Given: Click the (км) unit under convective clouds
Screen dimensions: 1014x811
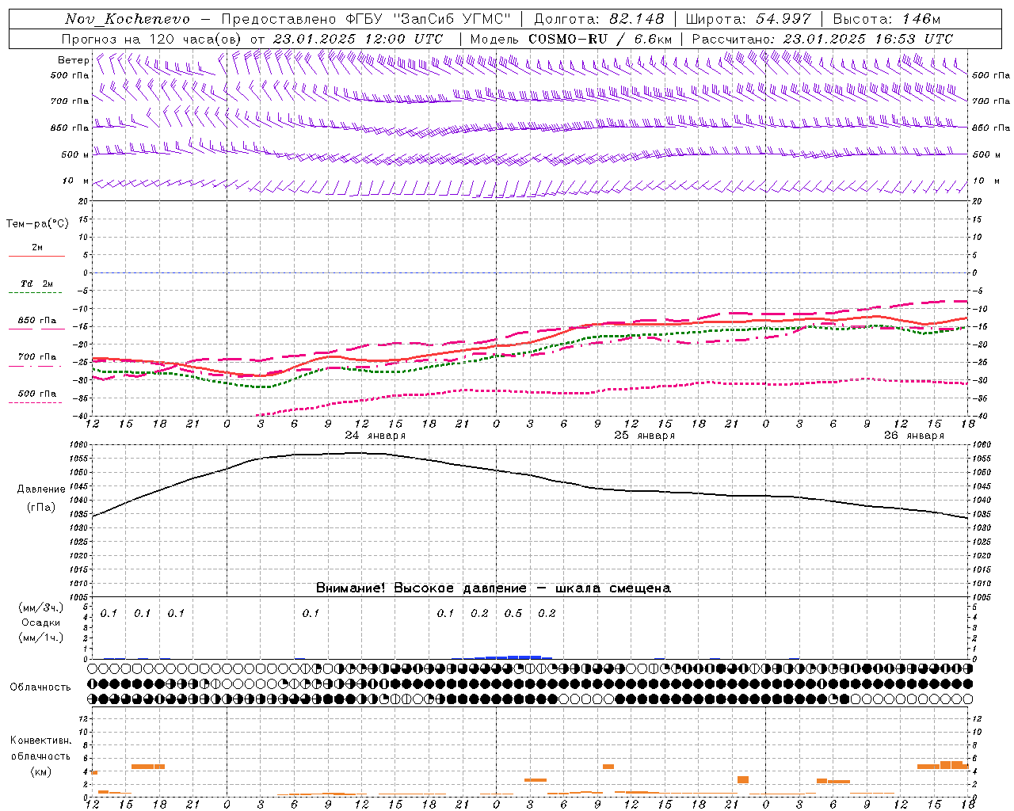Looking at the screenshot, I should pyautogui.click(x=40, y=771).
